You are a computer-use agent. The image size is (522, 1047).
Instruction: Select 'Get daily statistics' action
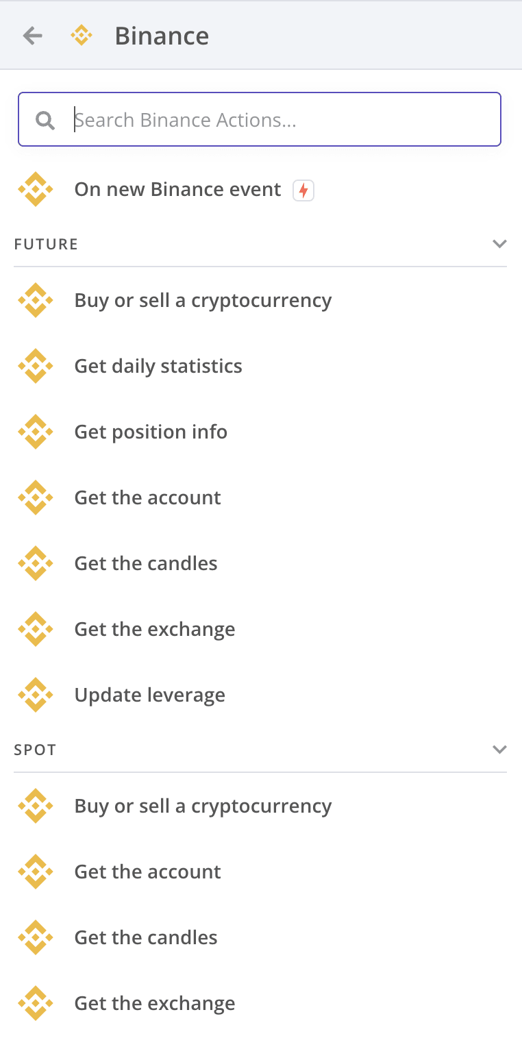(x=158, y=366)
